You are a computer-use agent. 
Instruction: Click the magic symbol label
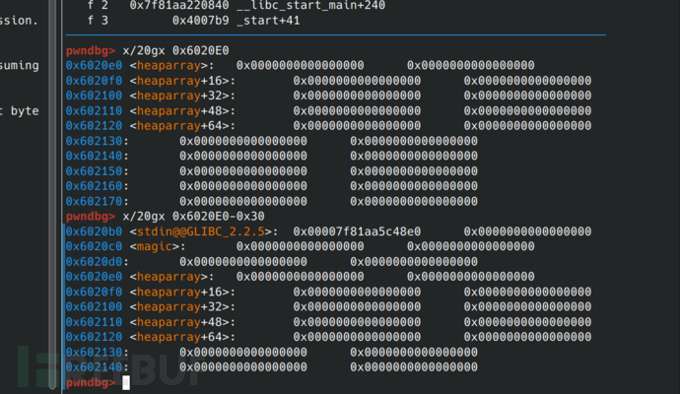pos(155,246)
